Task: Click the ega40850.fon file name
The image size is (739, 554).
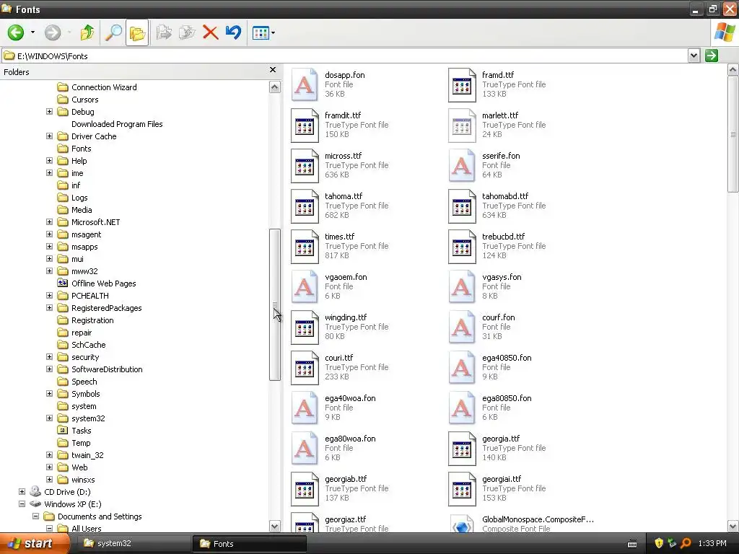Action: click(507, 358)
